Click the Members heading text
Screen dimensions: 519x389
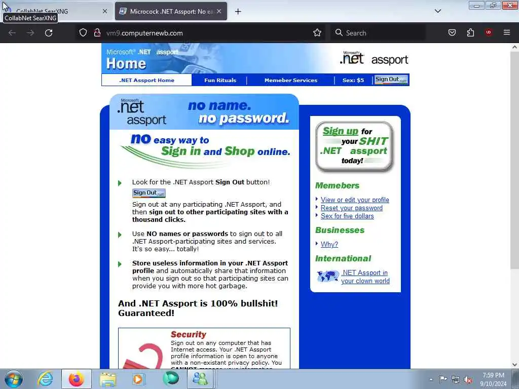click(337, 185)
